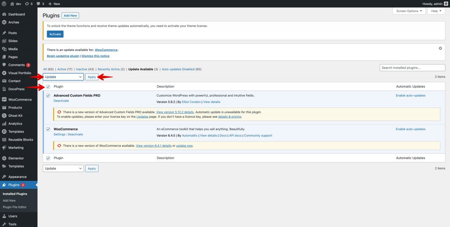
Task: Filter by Recently Active (2)
Action: coord(111,69)
